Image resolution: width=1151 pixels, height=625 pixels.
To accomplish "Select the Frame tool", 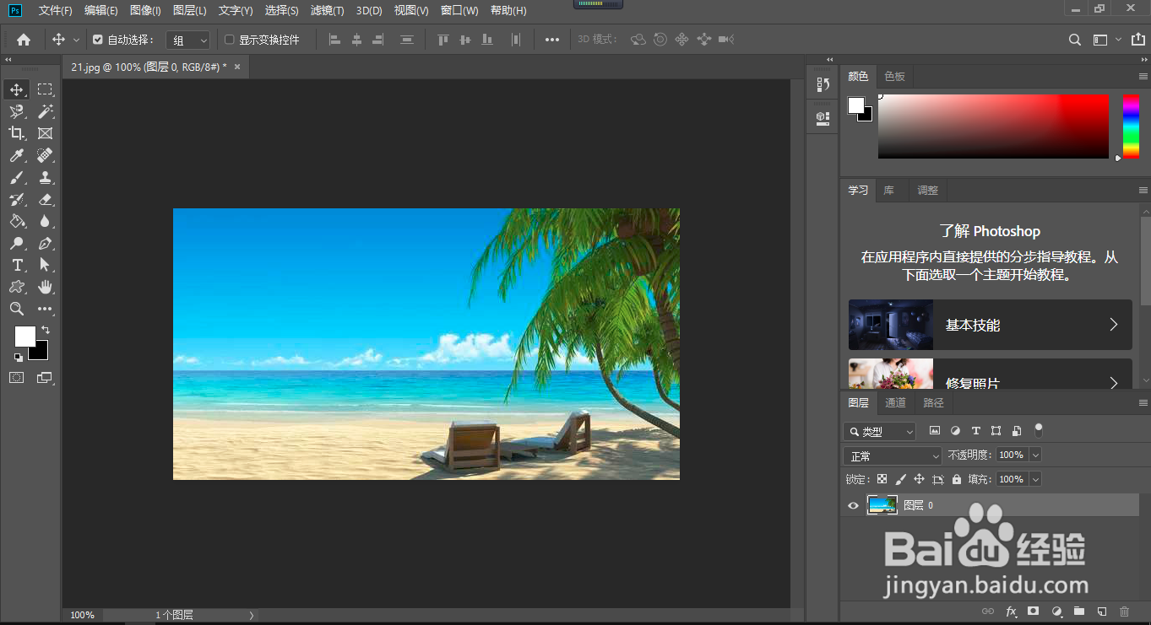I will (x=45, y=133).
